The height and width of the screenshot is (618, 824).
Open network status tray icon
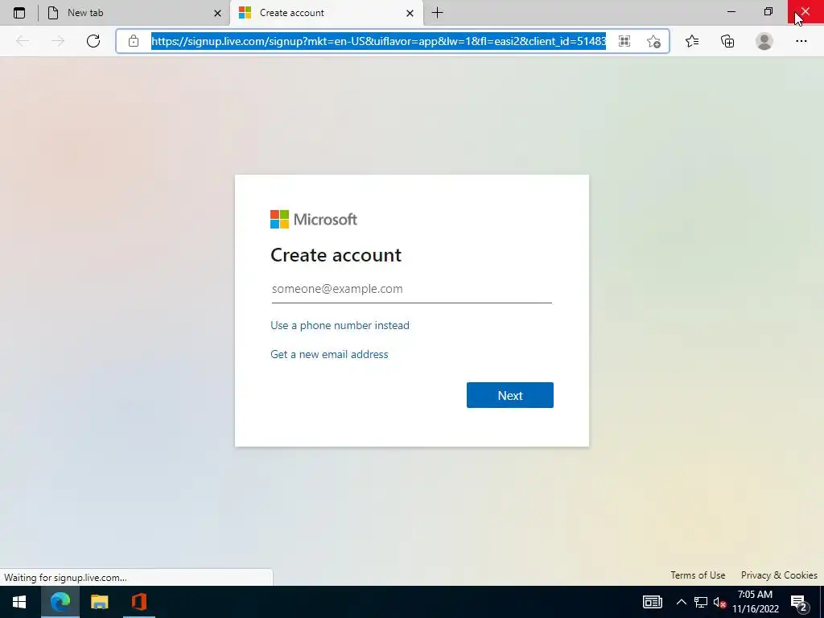pos(701,602)
